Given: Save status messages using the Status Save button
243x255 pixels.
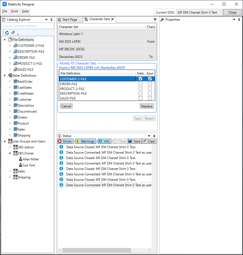Looking at the screenshot, I should [135, 141].
